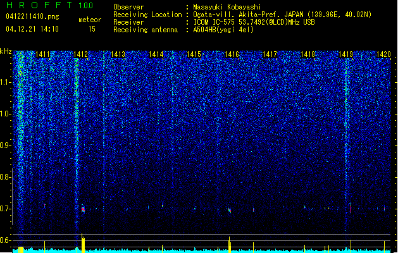Click the Receiving Location label

147,15
